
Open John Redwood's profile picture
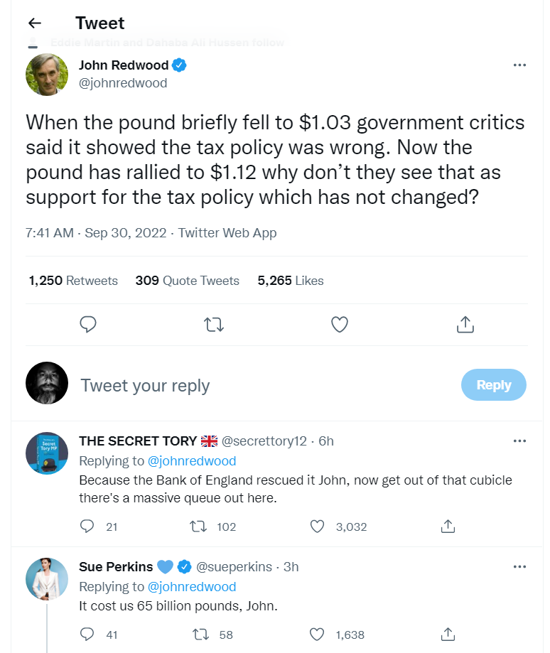(47, 74)
